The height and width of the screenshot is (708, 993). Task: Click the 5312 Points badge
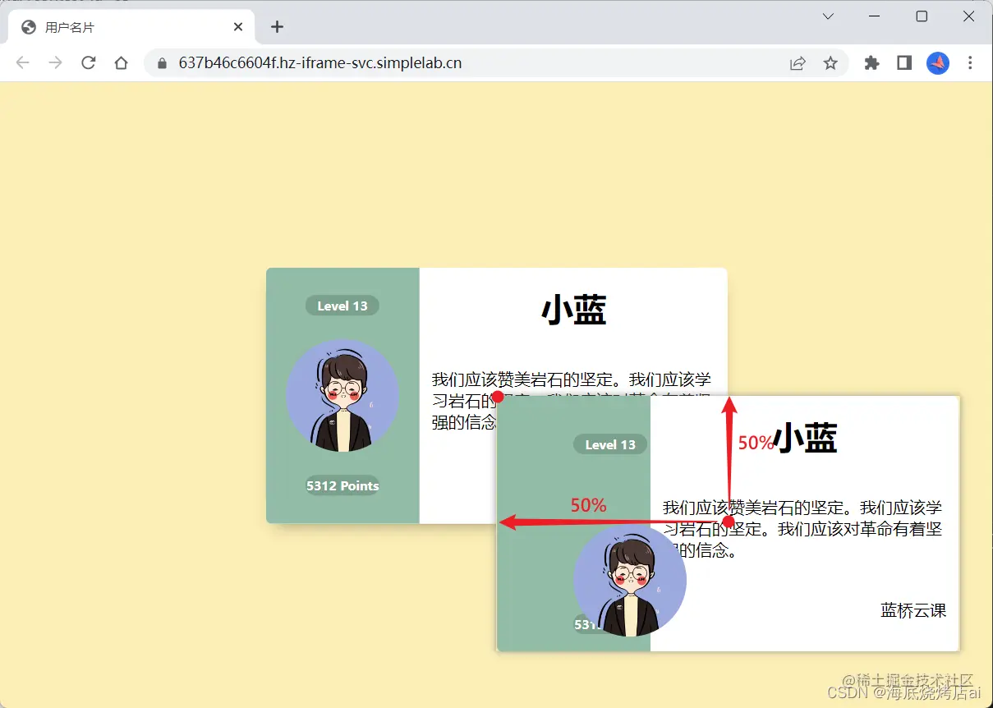point(342,485)
